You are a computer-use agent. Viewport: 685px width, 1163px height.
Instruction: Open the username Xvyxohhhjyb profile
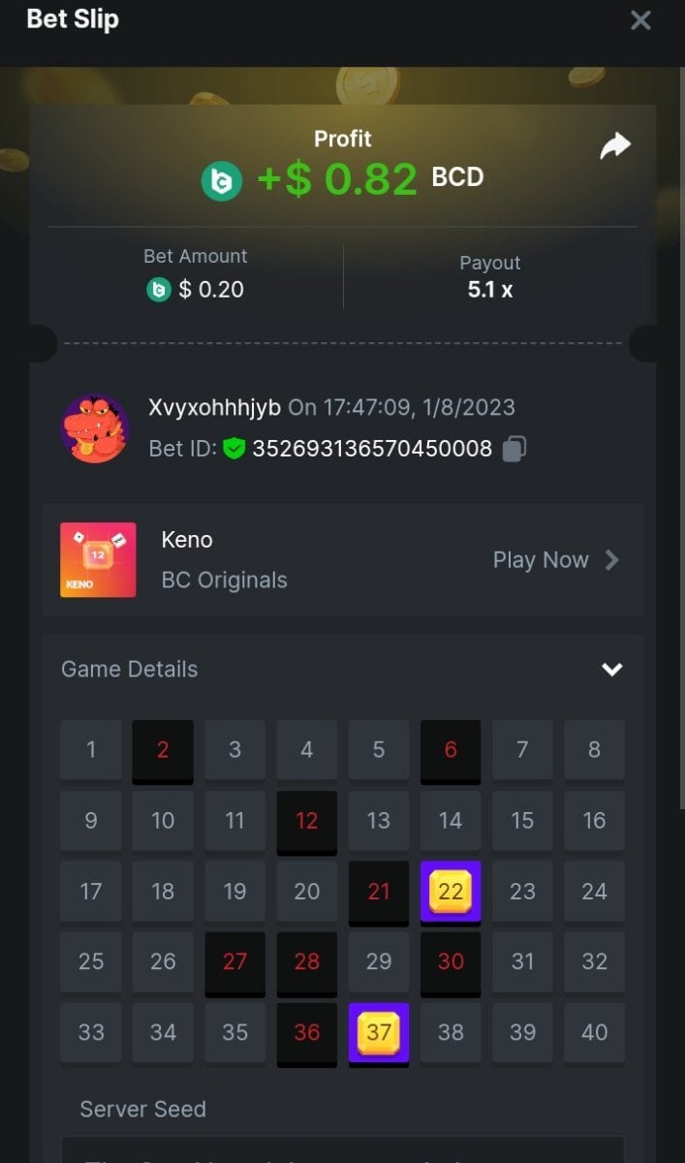[x=214, y=407]
